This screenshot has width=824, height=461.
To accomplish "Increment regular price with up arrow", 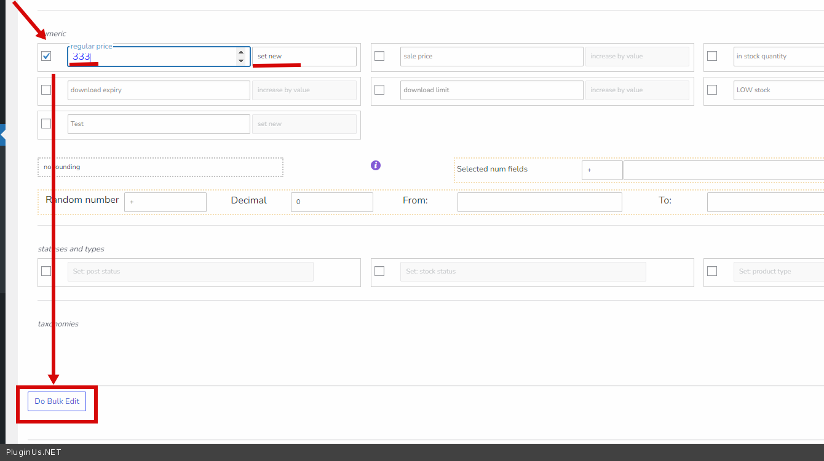I will (x=241, y=53).
